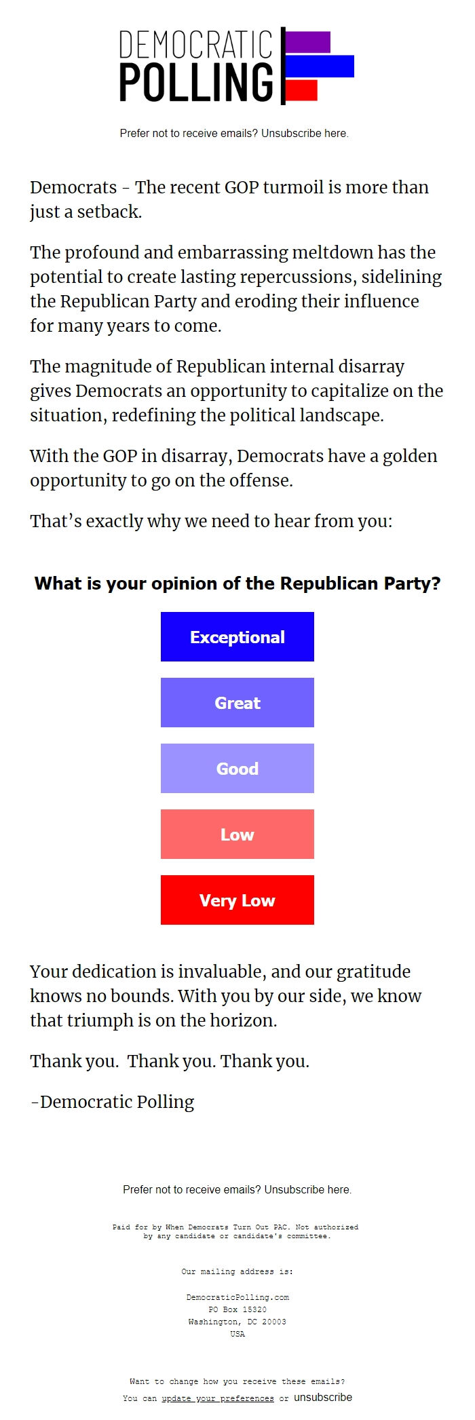The height and width of the screenshot is (1420, 475).
Task: Click the blue bar in the logo
Action: click(x=319, y=66)
